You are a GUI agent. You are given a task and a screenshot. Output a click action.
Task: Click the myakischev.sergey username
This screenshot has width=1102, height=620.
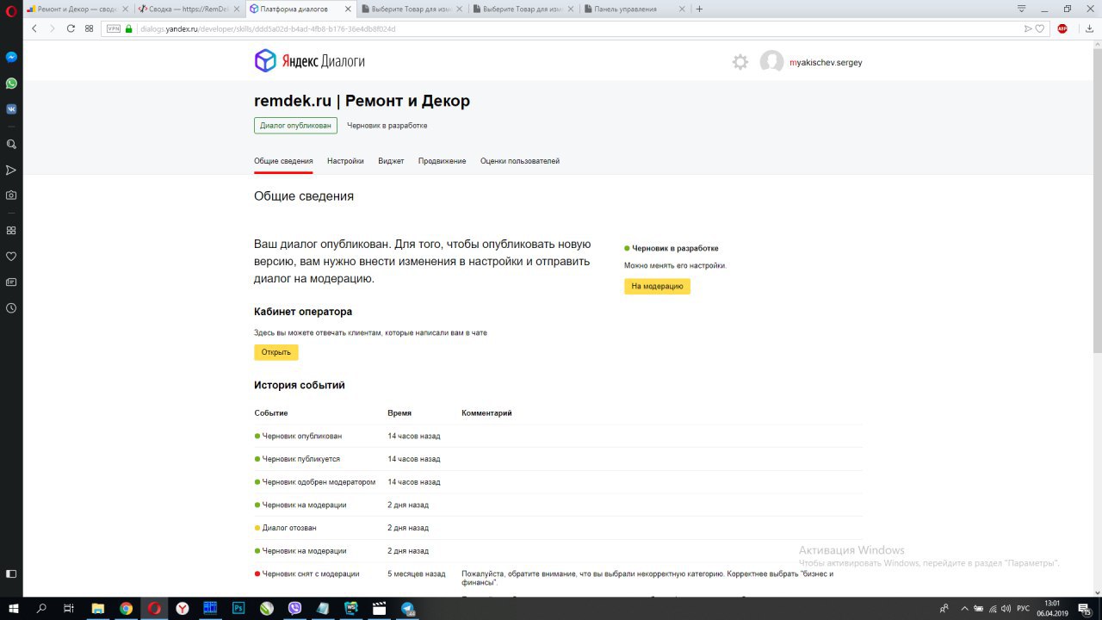coord(826,63)
